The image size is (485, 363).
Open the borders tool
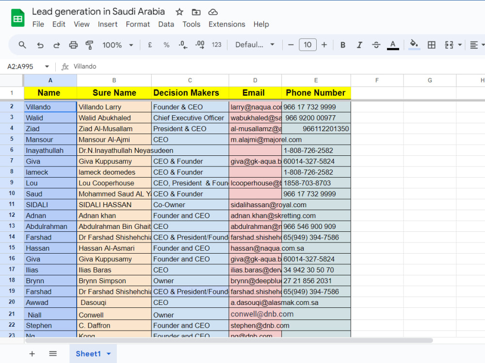click(x=432, y=45)
